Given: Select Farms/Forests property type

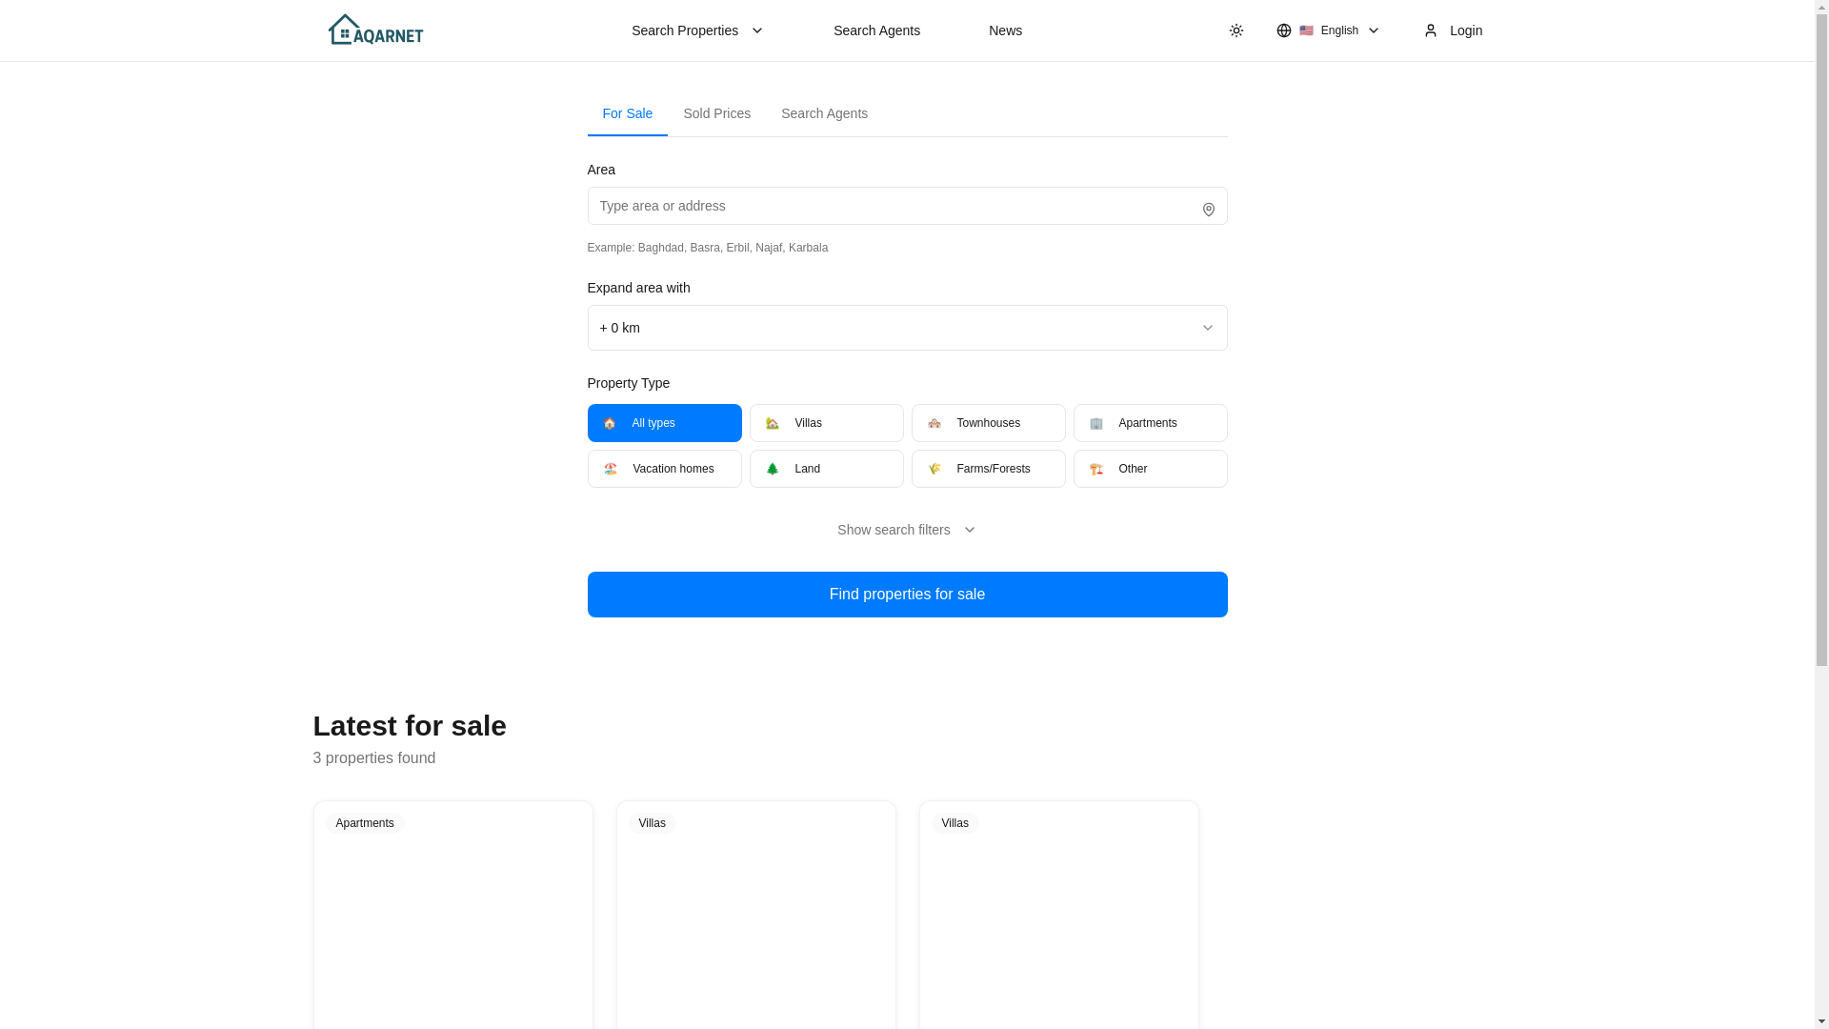Looking at the screenshot, I should 988,469.
